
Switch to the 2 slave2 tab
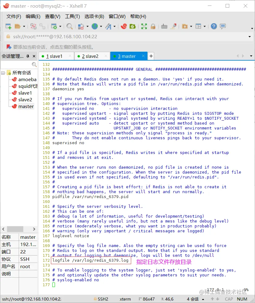tap(92, 56)
